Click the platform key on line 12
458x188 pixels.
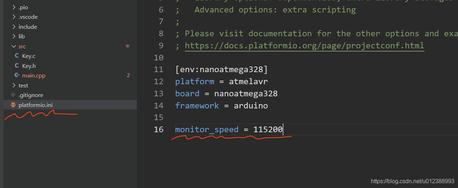coord(195,81)
